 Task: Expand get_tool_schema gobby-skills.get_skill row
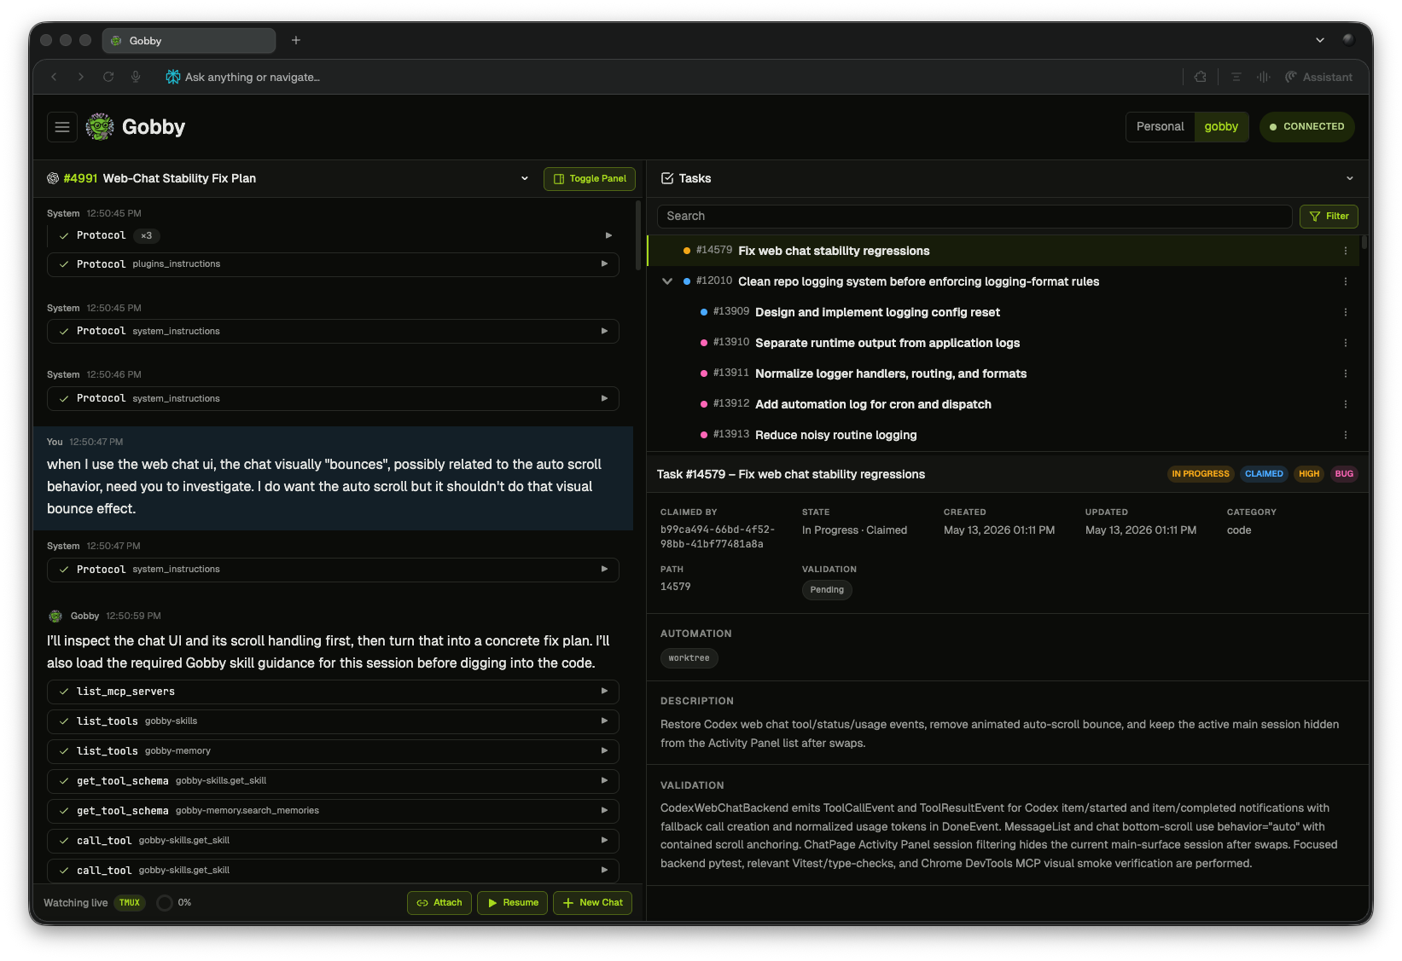pos(333,781)
